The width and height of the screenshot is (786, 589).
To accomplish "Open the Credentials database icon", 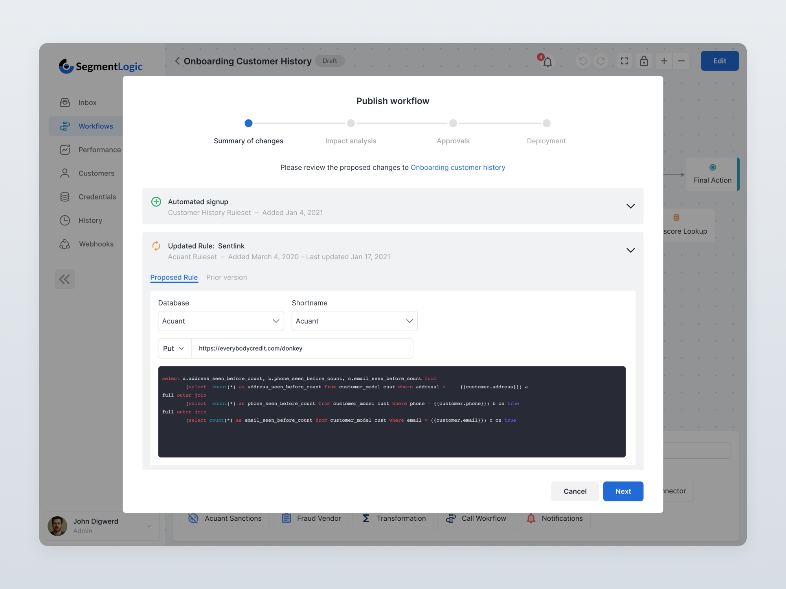I will pos(65,197).
